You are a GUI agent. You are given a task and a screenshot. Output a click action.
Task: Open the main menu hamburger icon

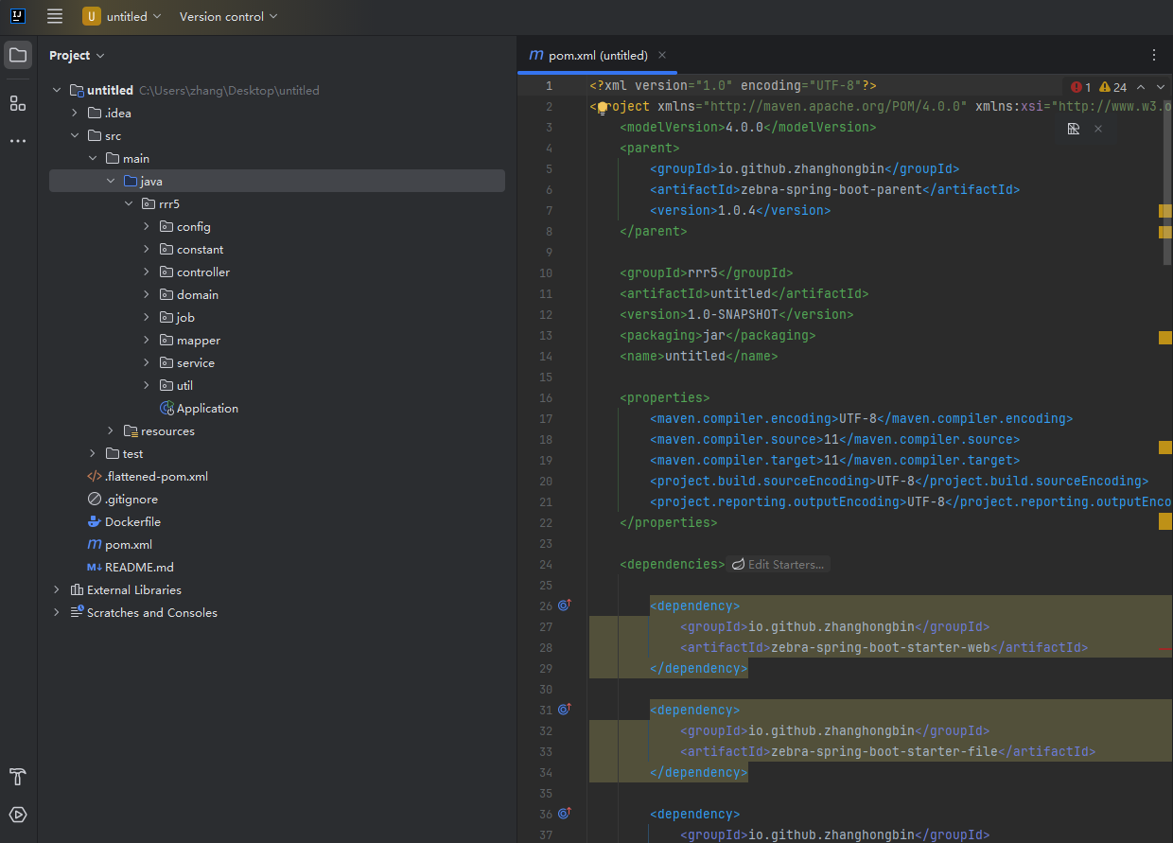55,16
